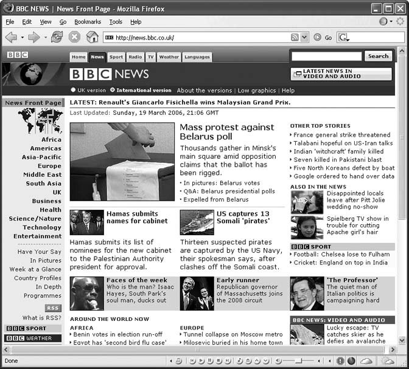Open the What is RSS? link
The height and width of the screenshot is (369, 409).
pos(42,318)
